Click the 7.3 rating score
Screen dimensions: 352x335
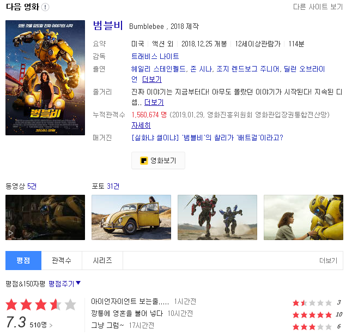tap(16, 322)
